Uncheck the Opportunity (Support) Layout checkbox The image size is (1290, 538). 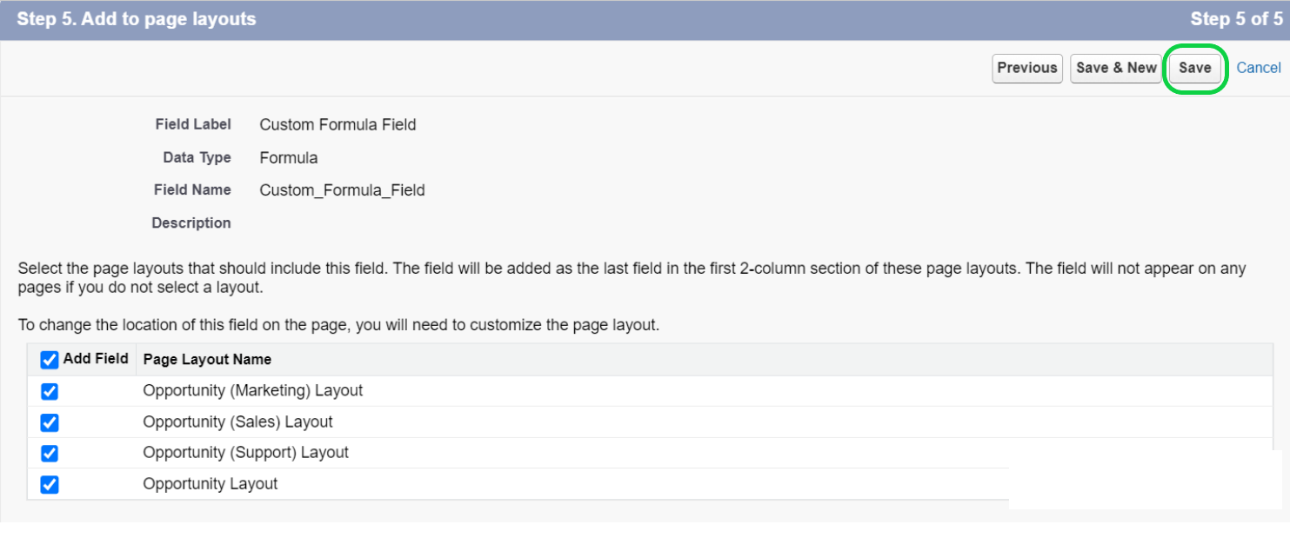tap(50, 453)
